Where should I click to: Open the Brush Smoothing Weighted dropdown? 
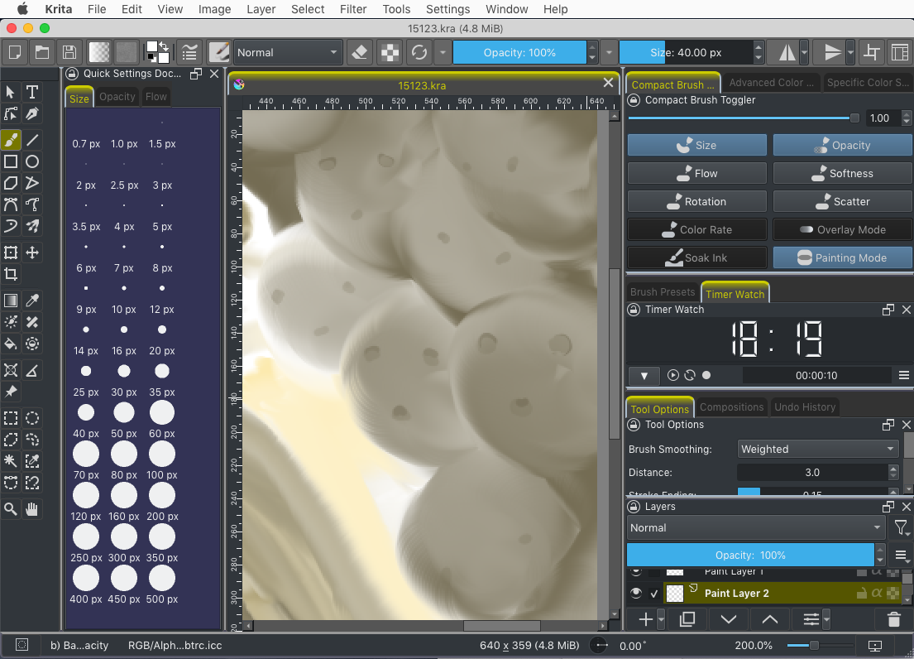click(x=817, y=449)
